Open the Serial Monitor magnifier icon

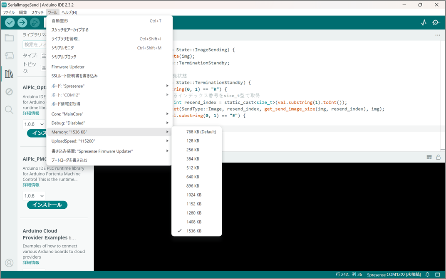(x=436, y=23)
